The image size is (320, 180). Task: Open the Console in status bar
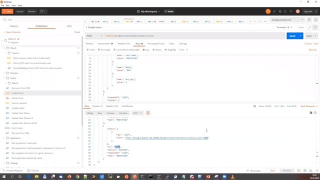(33, 170)
